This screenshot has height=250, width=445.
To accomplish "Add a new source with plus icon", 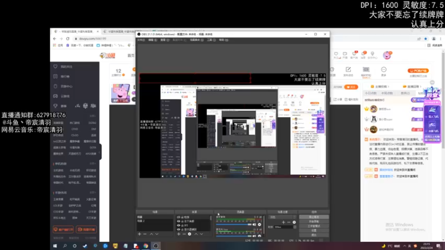I will (x=179, y=234).
